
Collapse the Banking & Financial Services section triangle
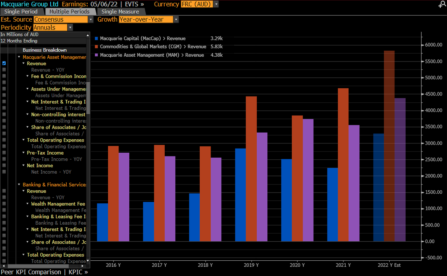19,185
